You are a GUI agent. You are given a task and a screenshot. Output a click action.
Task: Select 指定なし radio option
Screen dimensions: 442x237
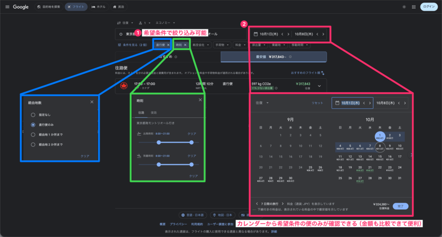pyautogui.click(x=33, y=115)
